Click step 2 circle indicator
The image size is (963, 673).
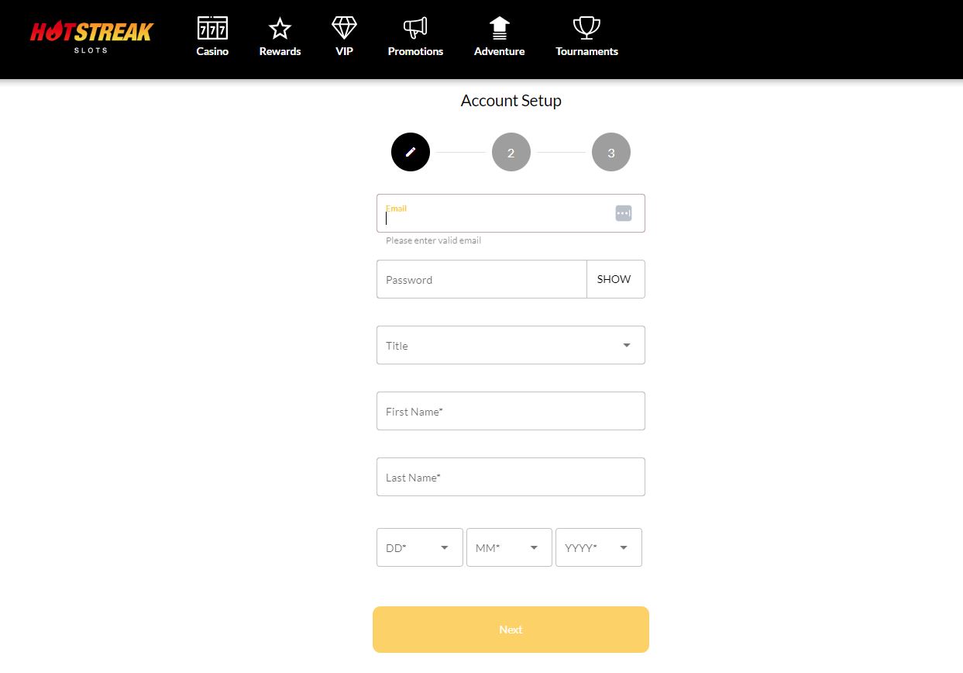[x=511, y=152]
